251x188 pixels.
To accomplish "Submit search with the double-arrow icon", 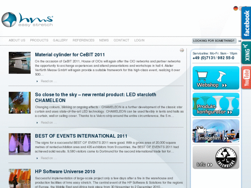I will click(240, 41).
